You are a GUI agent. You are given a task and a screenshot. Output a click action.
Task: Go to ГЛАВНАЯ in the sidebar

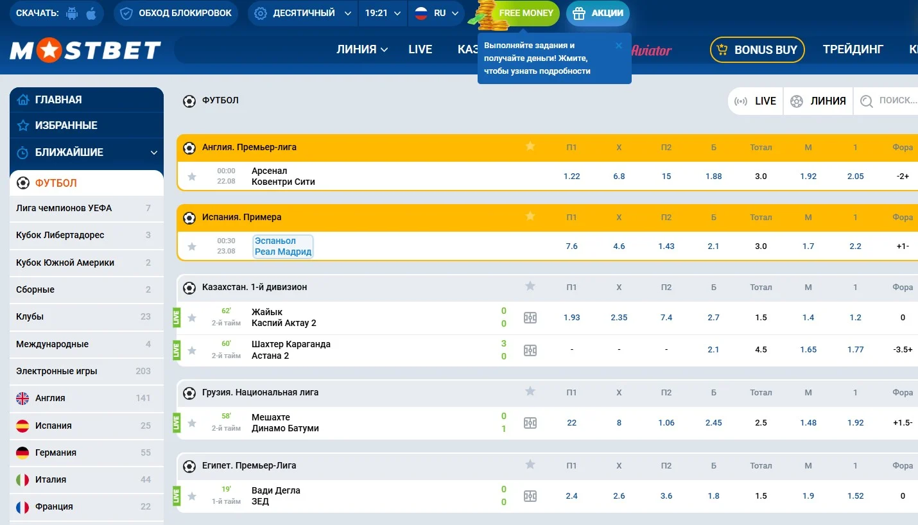pos(87,100)
